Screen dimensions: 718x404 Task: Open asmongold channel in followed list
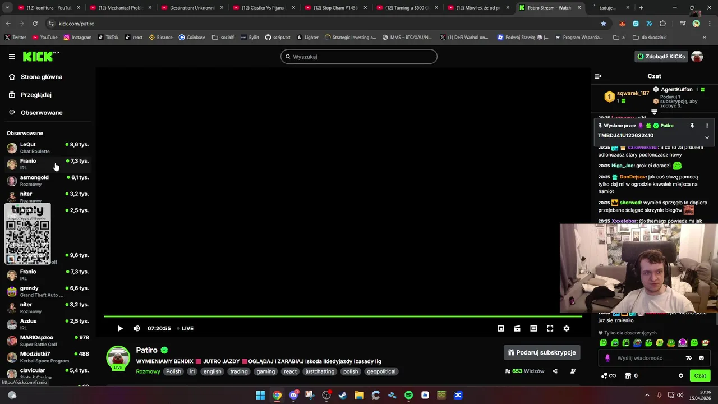tap(48, 181)
